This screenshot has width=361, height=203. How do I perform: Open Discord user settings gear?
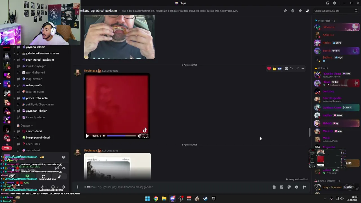pyautogui.click(x=64, y=187)
